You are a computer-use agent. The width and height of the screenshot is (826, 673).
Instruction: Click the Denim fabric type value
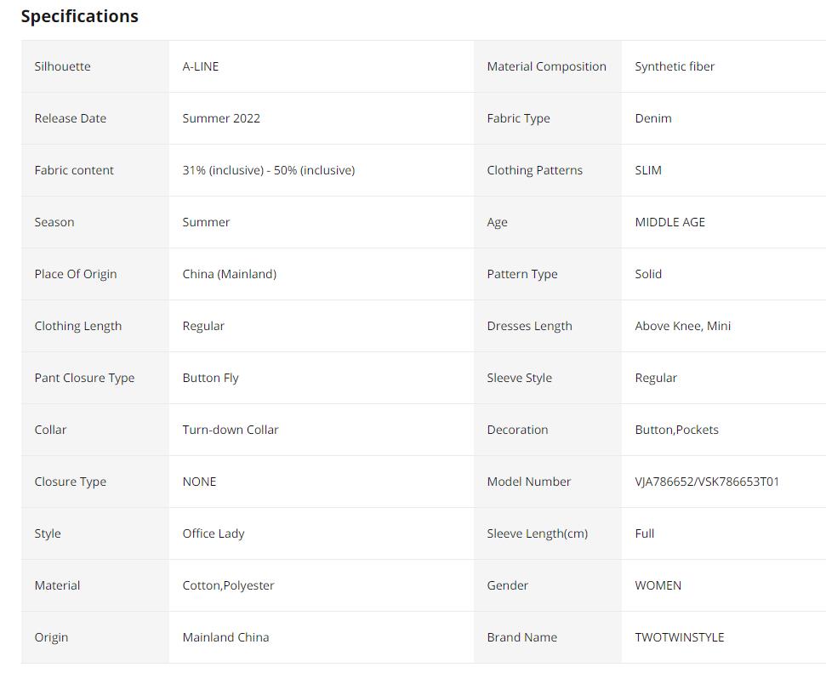pos(652,118)
